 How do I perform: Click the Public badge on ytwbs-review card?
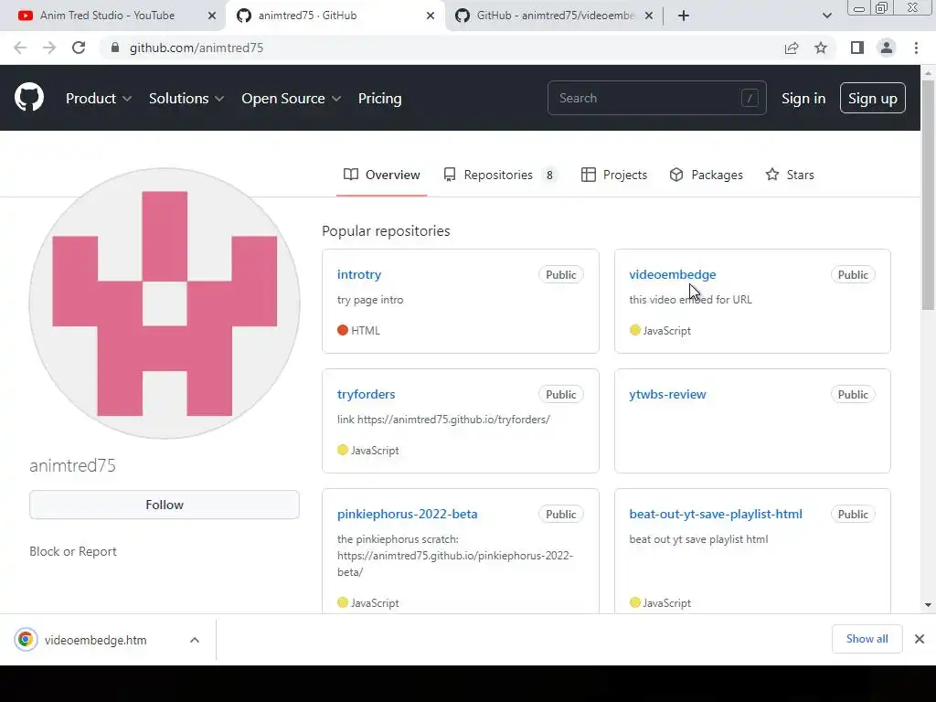(x=853, y=395)
